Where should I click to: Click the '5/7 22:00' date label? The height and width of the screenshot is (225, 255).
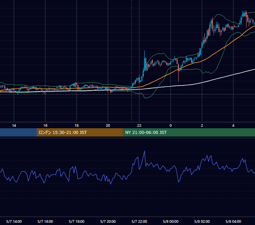click(x=139, y=221)
